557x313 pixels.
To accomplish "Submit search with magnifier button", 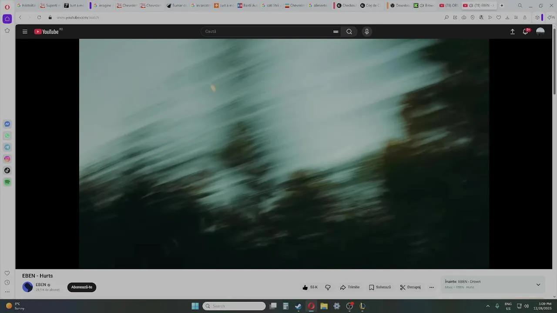I will point(349,31).
